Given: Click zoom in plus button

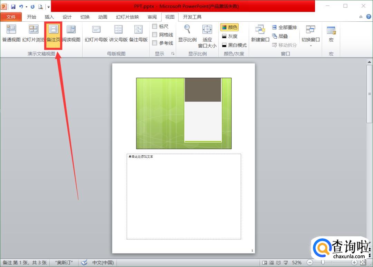Looking at the screenshot, I should pyautogui.click(x=354, y=263).
